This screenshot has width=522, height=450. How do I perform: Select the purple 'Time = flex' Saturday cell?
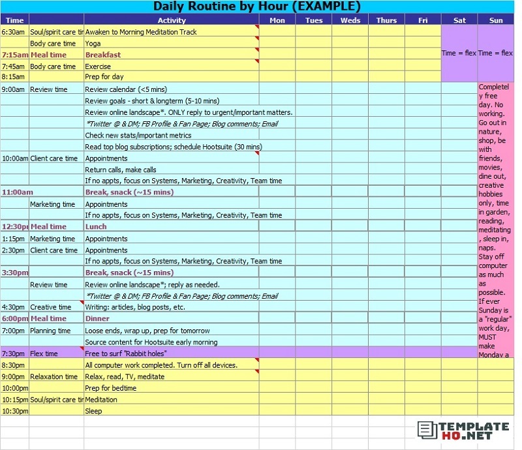click(x=459, y=53)
